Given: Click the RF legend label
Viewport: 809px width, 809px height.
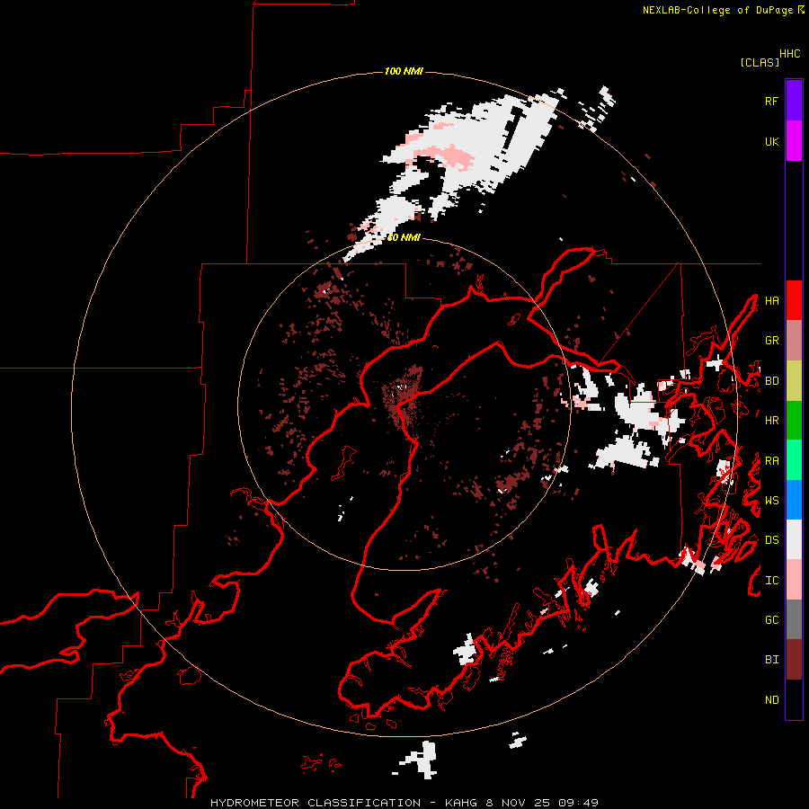Looking at the screenshot, I should click(771, 101).
